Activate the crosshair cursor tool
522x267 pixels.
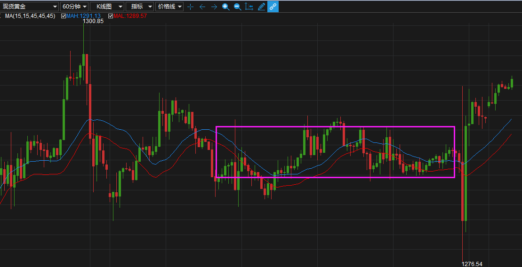click(191, 7)
